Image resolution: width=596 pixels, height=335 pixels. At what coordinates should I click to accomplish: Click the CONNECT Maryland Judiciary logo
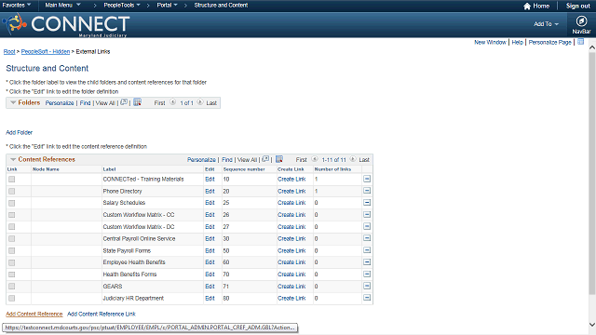pos(67,25)
